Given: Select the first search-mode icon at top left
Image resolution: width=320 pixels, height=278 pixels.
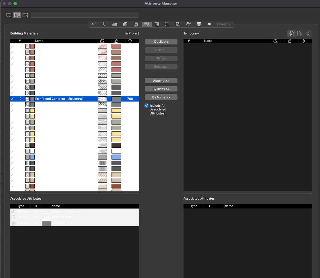Looking at the screenshot, I should pos(9,15).
